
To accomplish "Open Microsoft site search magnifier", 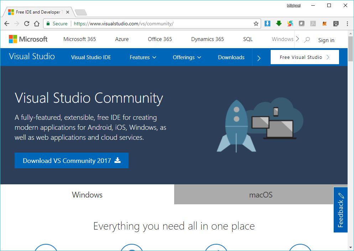I will pos(307,40).
